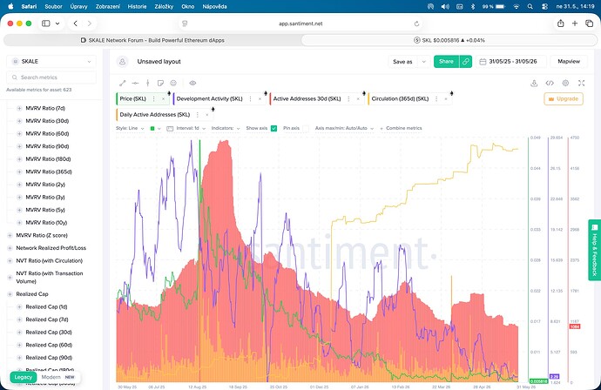The image size is (601, 390).
Task: Expand MVRV Ratio (7d) metric
Action: (19, 109)
